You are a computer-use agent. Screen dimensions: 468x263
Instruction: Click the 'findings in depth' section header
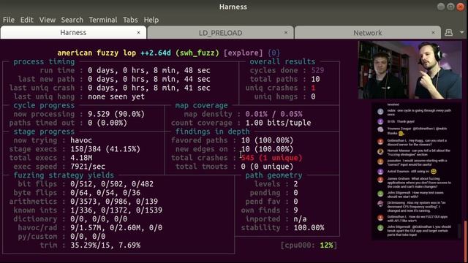[212, 131]
